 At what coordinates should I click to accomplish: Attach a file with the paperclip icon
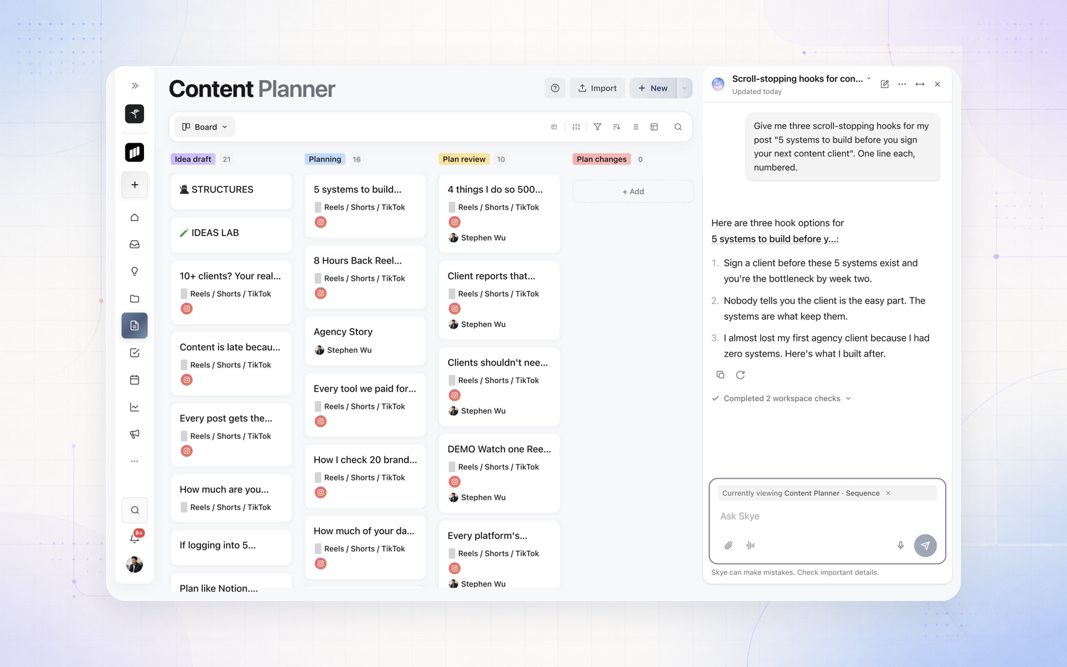(728, 546)
